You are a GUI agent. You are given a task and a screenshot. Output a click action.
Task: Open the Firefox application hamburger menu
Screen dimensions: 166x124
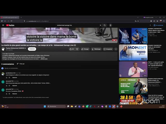point(164,21)
